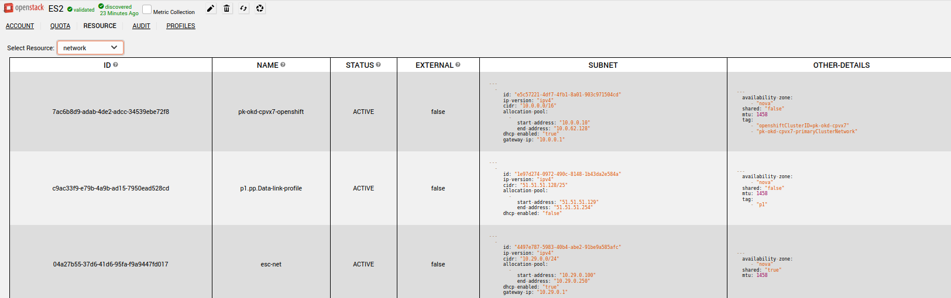The image size is (951, 298).
Task: Click the trash delete icon
Action: point(227,9)
